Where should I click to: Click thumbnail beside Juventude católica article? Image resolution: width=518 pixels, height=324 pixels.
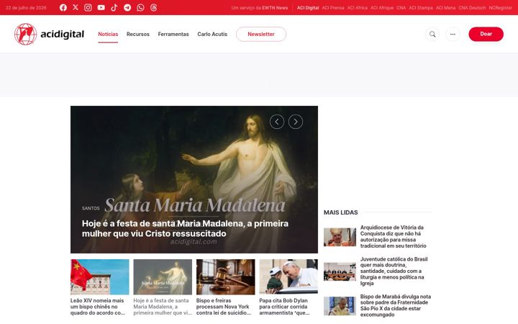pos(340,271)
